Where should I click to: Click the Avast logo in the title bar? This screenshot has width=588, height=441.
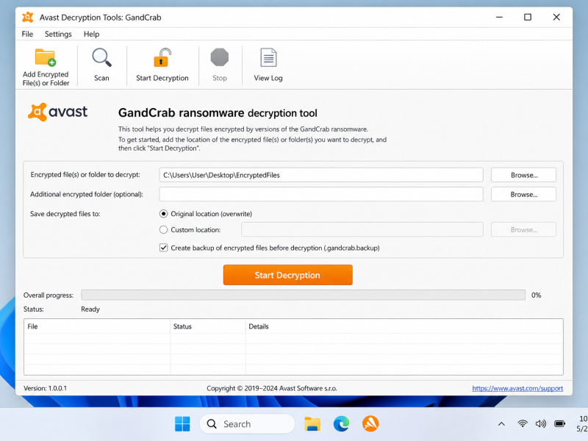click(27, 17)
